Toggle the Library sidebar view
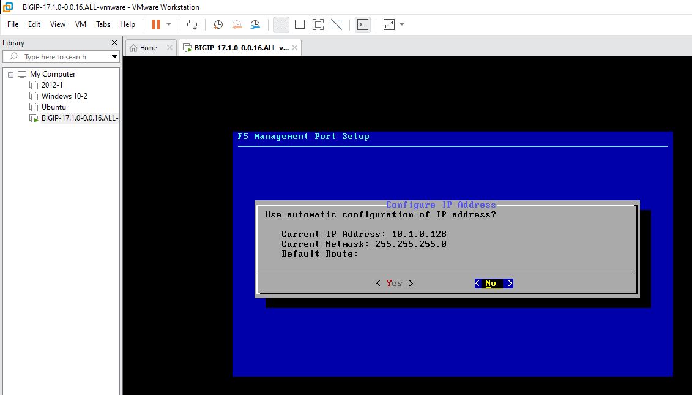 click(281, 24)
